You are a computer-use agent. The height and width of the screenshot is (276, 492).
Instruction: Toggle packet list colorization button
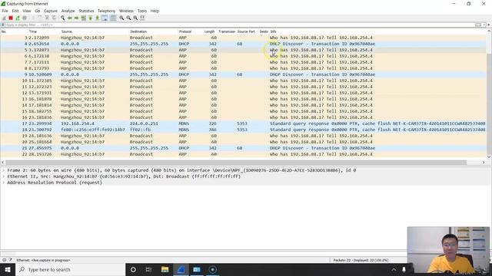(113, 18)
